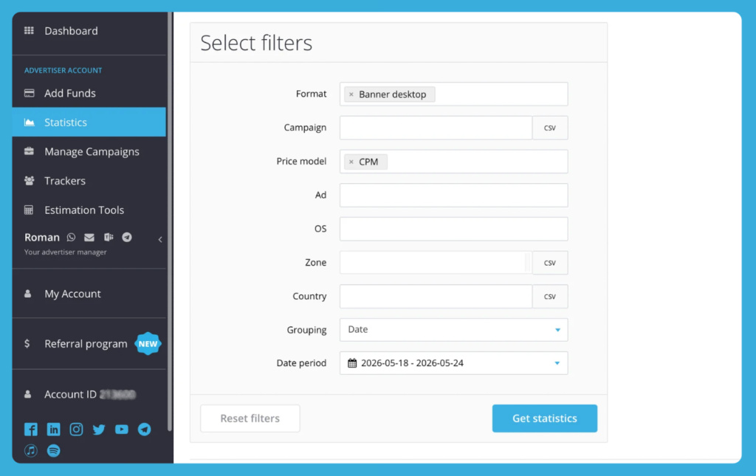Focus the Format filter field
Screen dimensions: 756x476
(454, 94)
